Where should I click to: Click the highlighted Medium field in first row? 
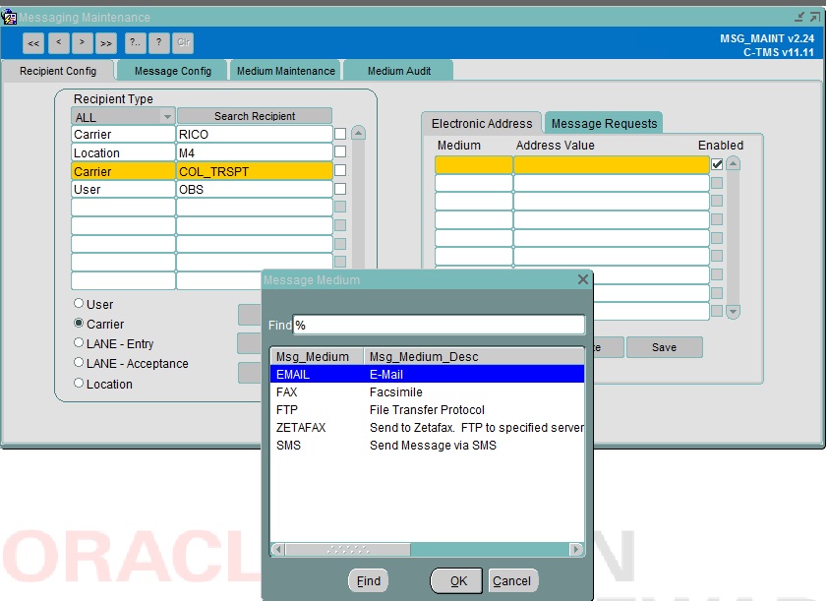[x=474, y=165]
